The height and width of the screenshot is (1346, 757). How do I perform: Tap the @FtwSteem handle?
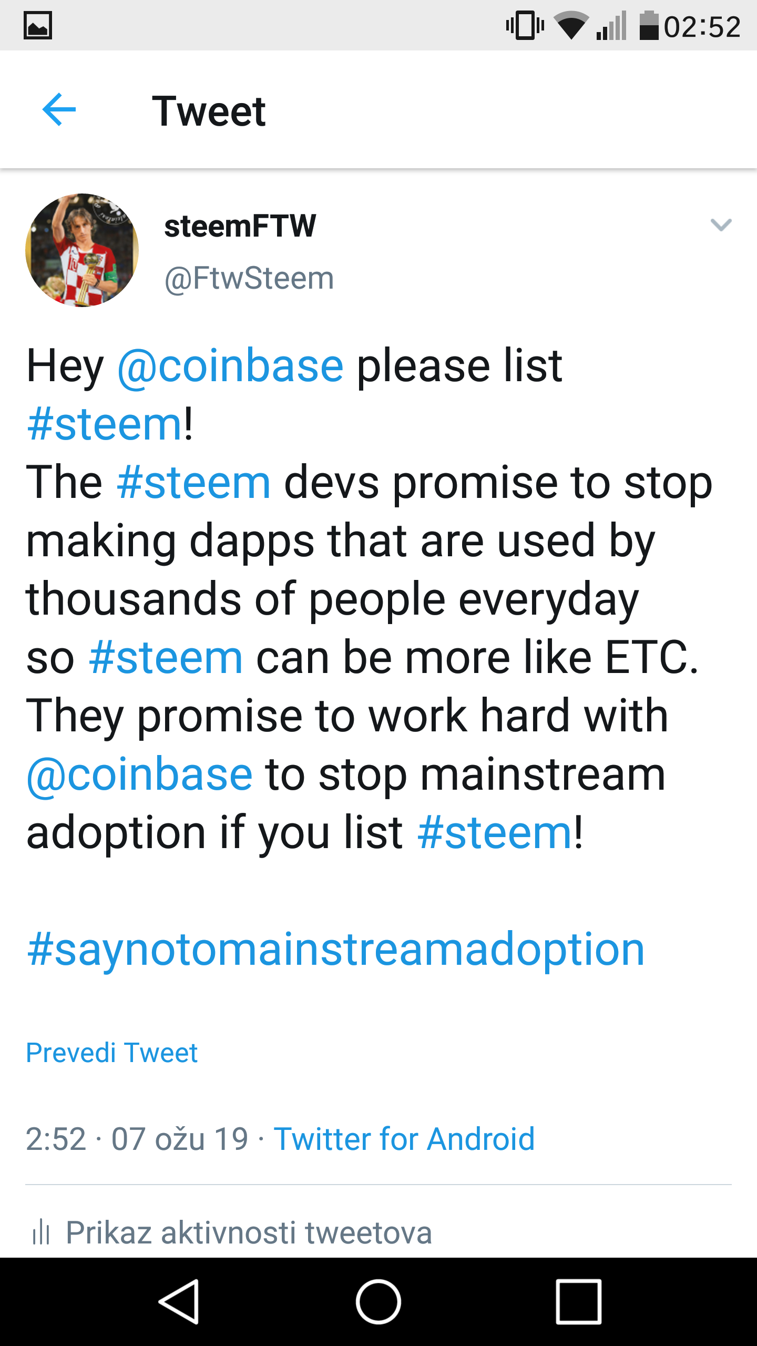pos(249,278)
